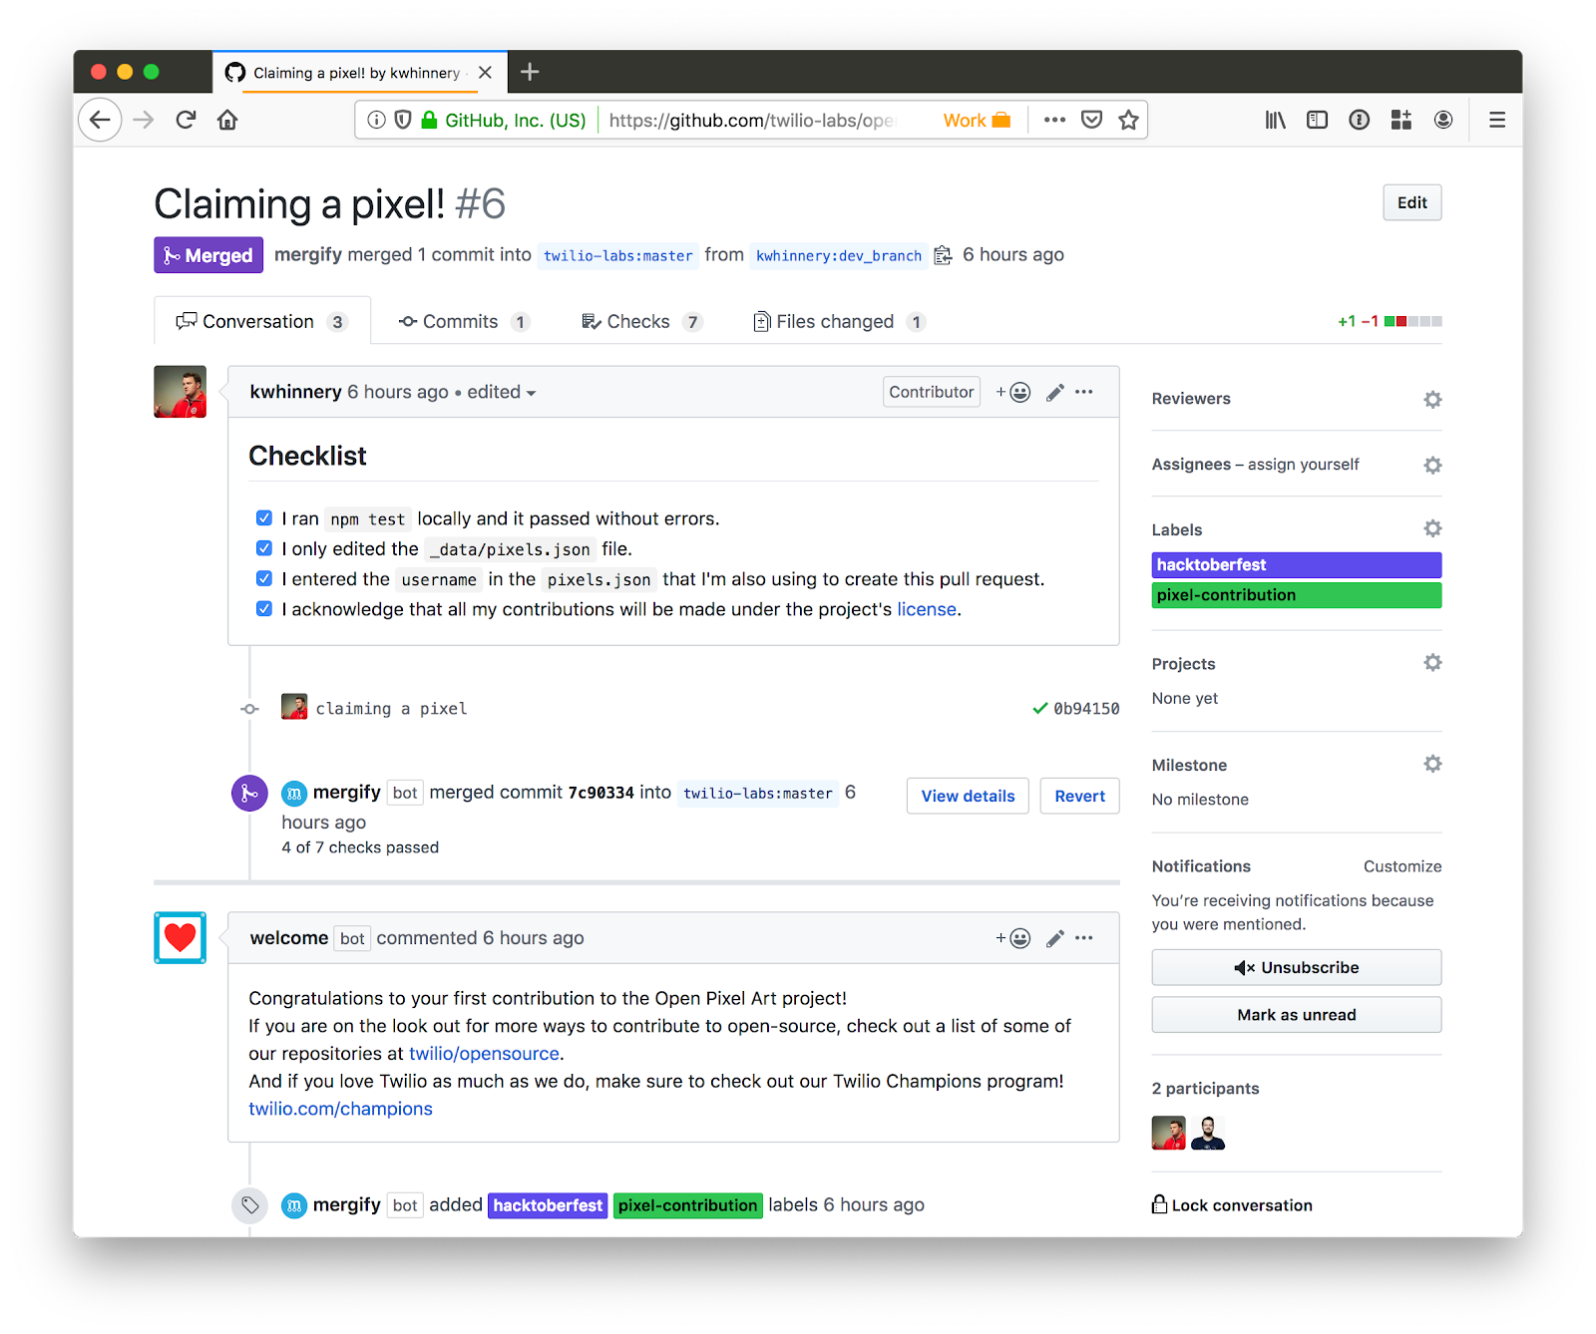Viewport: 1596px width, 1334px height.
Task: Open the twilio/opensource link
Action: (484, 1054)
